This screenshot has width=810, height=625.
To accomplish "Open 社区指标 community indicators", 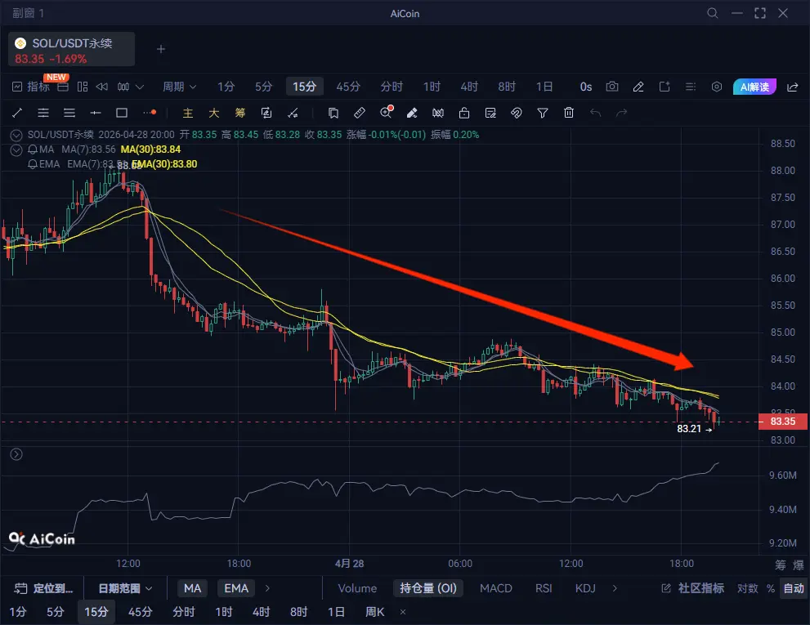I will [692, 587].
